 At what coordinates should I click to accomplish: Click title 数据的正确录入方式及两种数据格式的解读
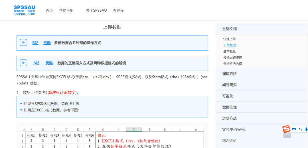92,63
